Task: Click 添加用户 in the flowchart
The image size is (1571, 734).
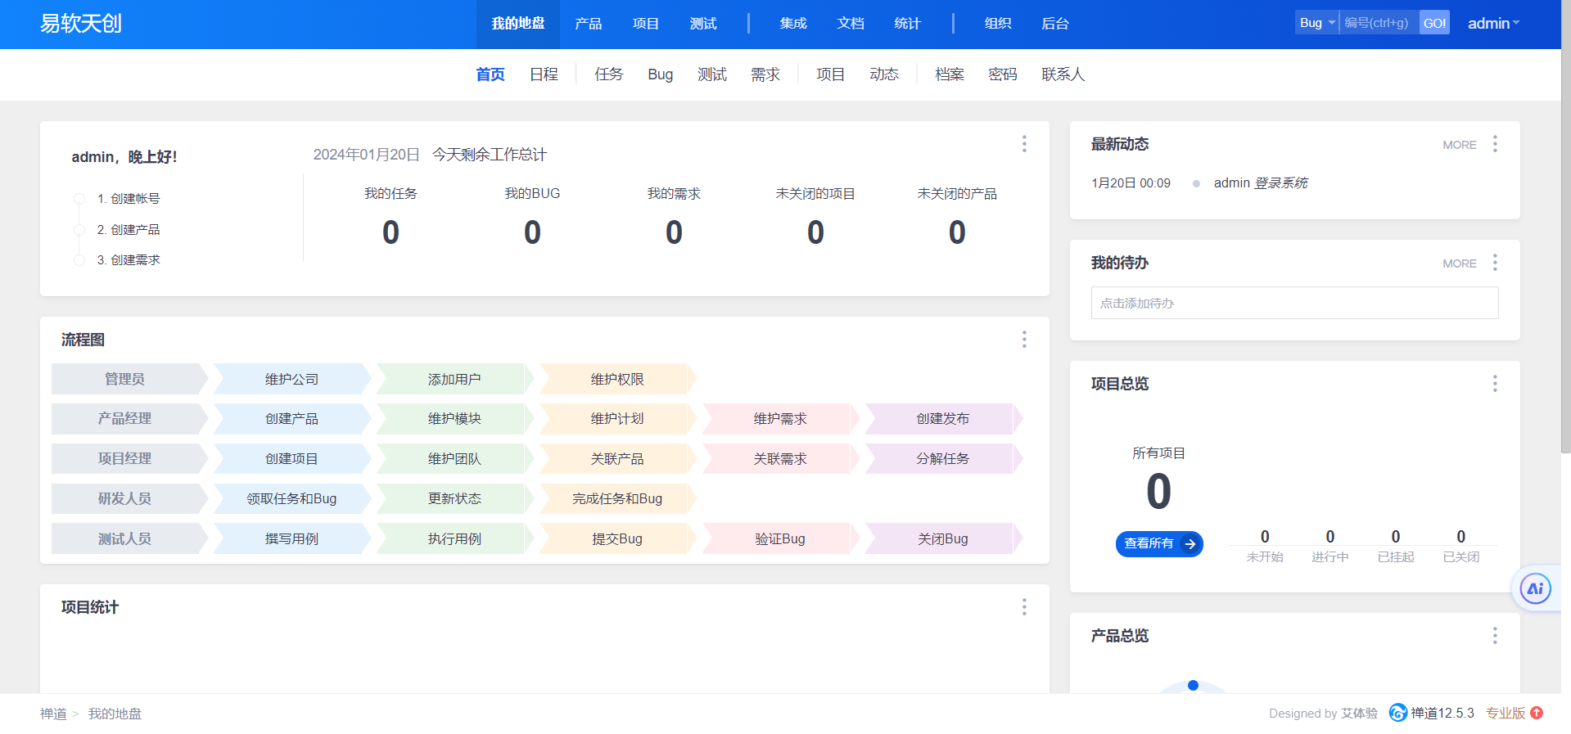Action: point(454,379)
